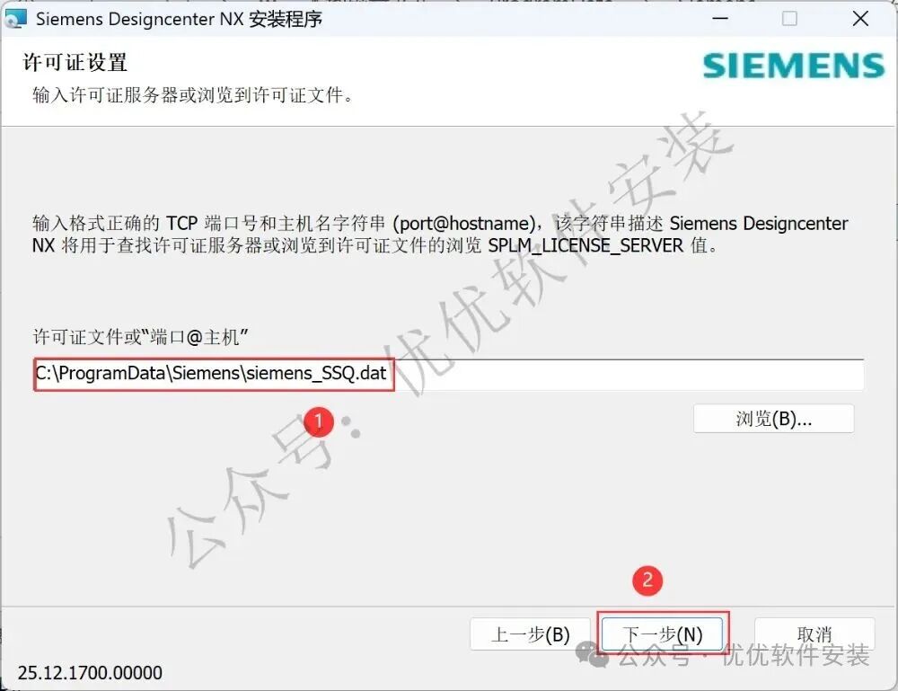Viewport: 898px width, 691px height.
Task: Minimize the NX installer window
Action: click(x=720, y=18)
